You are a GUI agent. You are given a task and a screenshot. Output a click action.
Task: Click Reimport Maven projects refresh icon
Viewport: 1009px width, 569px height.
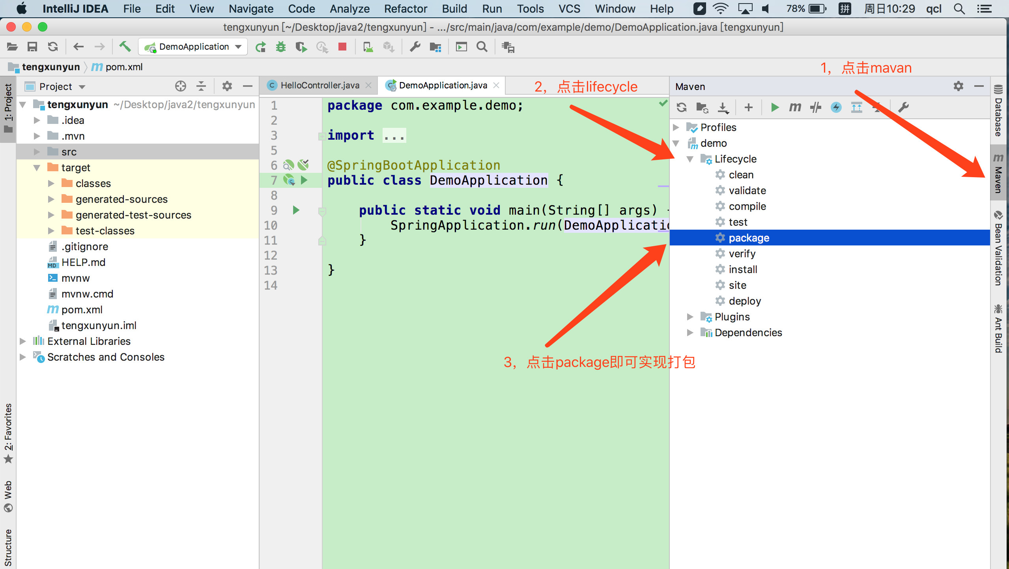pos(681,107)
